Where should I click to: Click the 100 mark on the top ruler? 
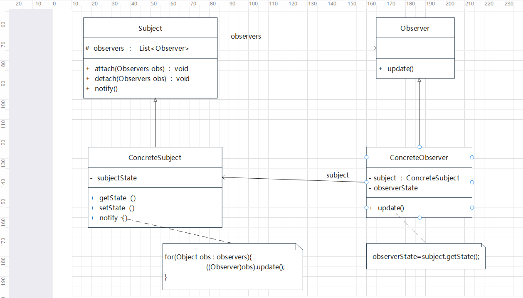pyautogui.click(x=254, y=3)
